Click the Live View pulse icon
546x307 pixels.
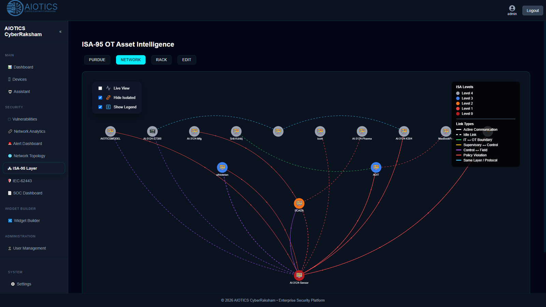108,88
